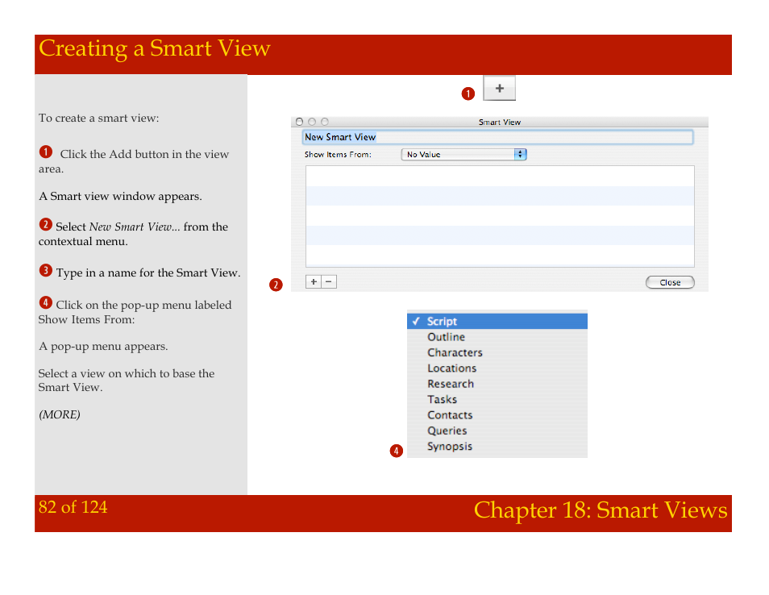Select Script from the pop-up menu
769x595 pixels.
click(497, 322)
